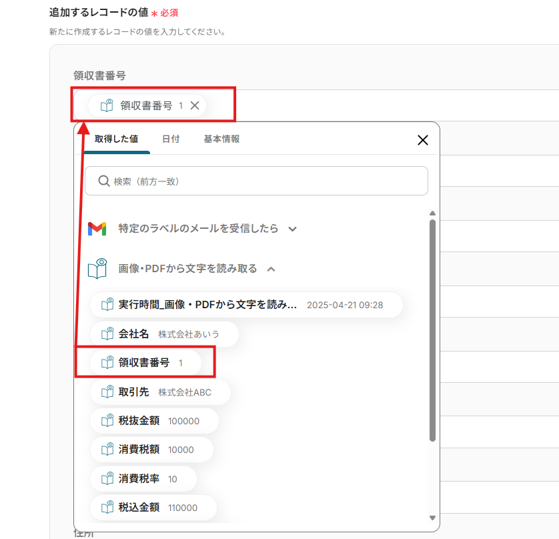Remove the 領収書番号 chip with its X

(195, 105)
